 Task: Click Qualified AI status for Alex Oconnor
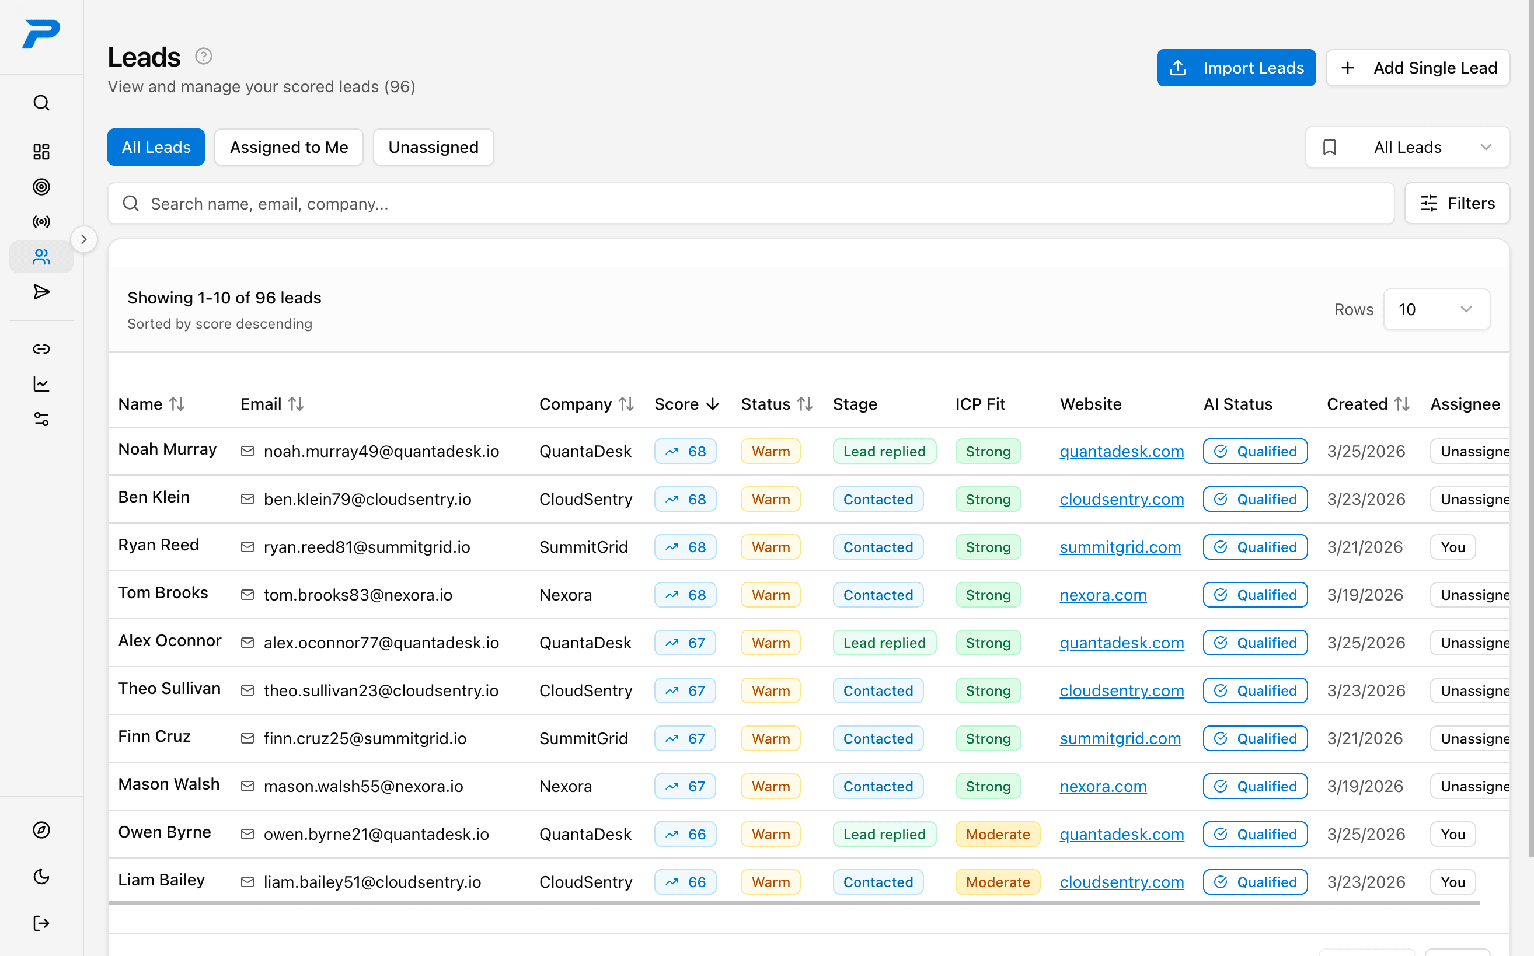pyautogui.click(x=1255, y=643)
